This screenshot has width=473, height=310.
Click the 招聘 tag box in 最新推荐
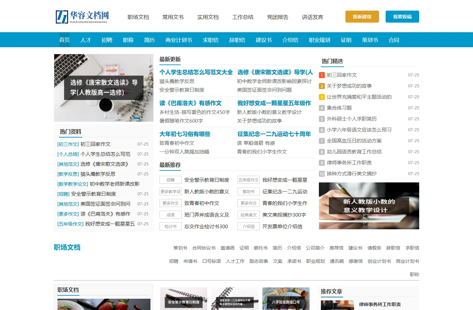[170, 180]
